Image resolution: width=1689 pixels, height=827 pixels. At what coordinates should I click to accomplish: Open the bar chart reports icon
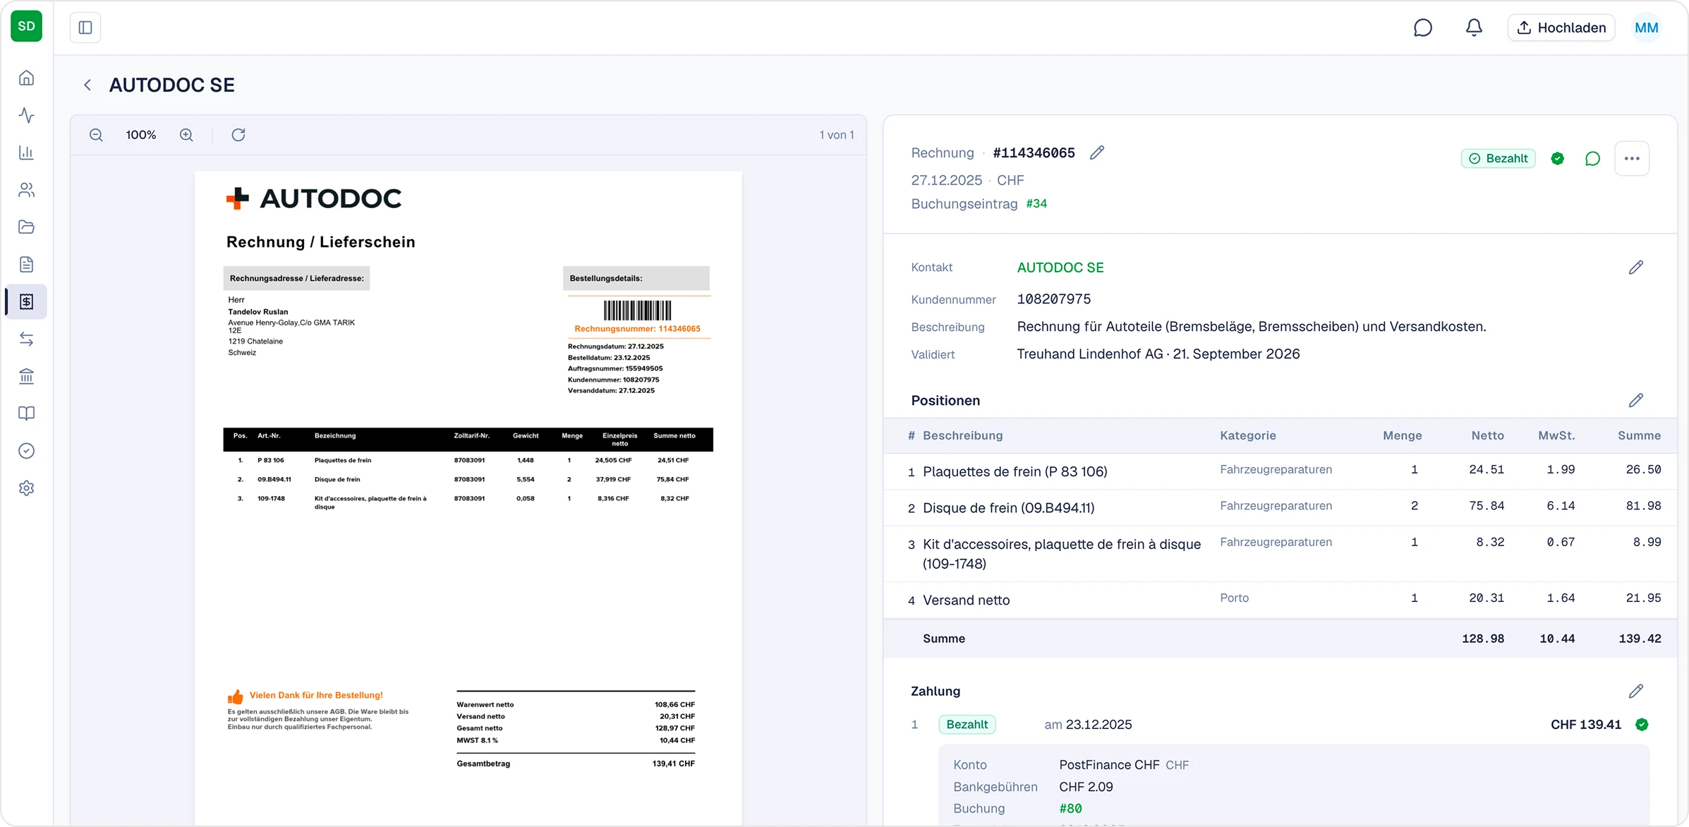[x=26, y=152]
